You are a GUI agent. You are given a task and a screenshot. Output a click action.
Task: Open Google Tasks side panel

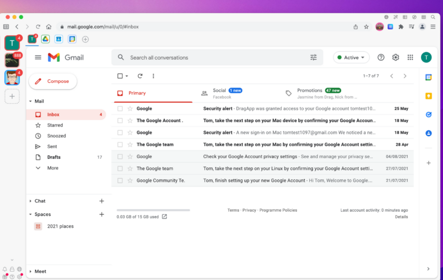tap(428, 115)
